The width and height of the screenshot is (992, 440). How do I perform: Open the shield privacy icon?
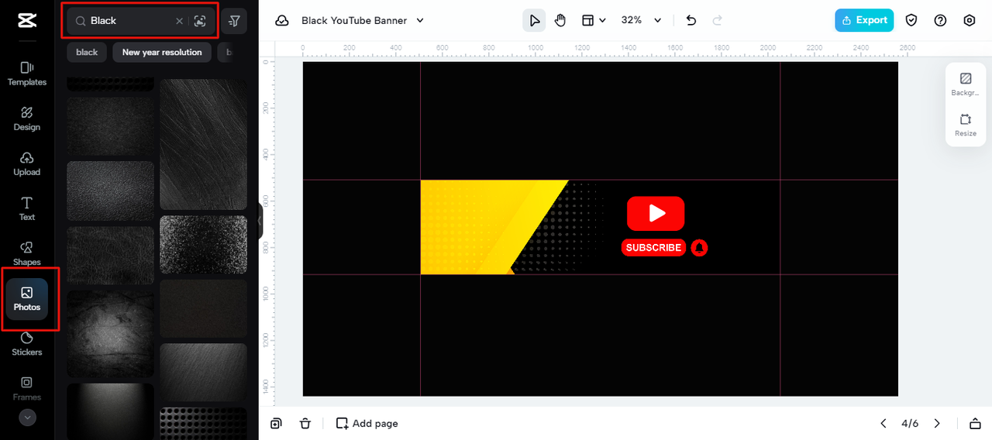point(911,20)
